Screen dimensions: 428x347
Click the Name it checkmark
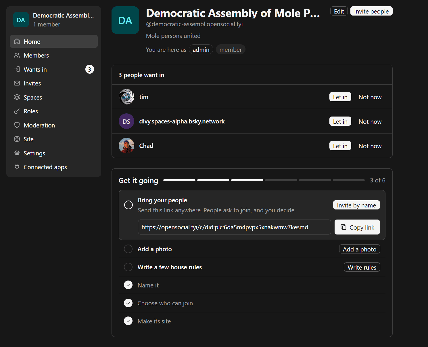(x=128, y=285)
